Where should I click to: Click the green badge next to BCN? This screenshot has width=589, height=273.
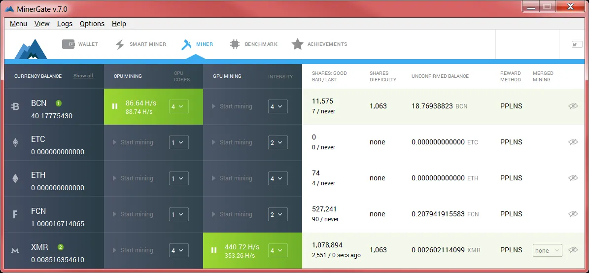[59, 103]
